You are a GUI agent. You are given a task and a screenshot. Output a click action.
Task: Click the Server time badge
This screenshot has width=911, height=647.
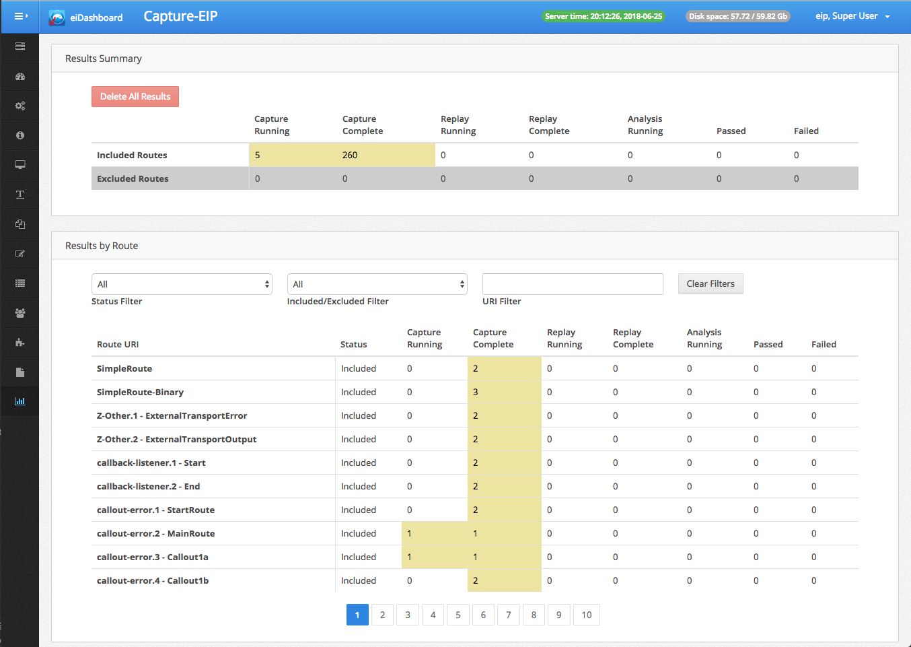click(604, 16)
